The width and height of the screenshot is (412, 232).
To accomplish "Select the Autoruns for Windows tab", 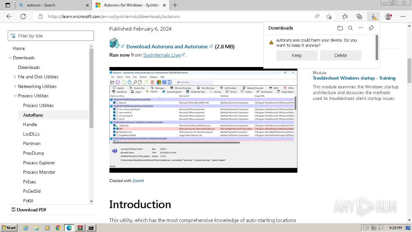I will tap(130, 5).
